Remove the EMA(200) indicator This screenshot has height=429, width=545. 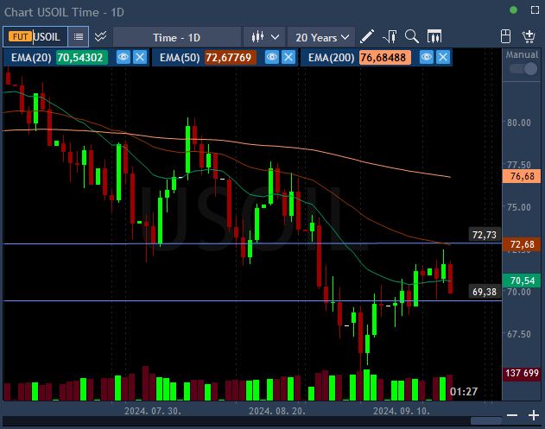pyautogui.click(x=443, y=57)
